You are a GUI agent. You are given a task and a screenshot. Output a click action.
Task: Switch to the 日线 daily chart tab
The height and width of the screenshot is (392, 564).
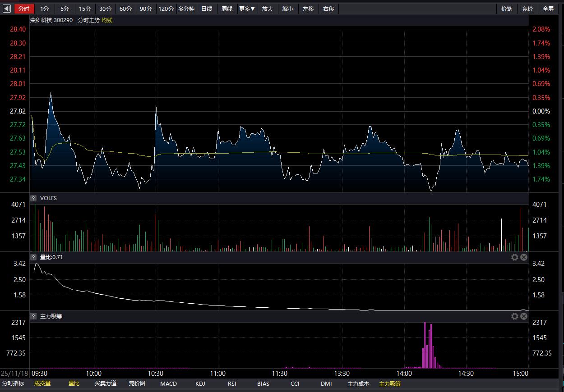(207, 9)
